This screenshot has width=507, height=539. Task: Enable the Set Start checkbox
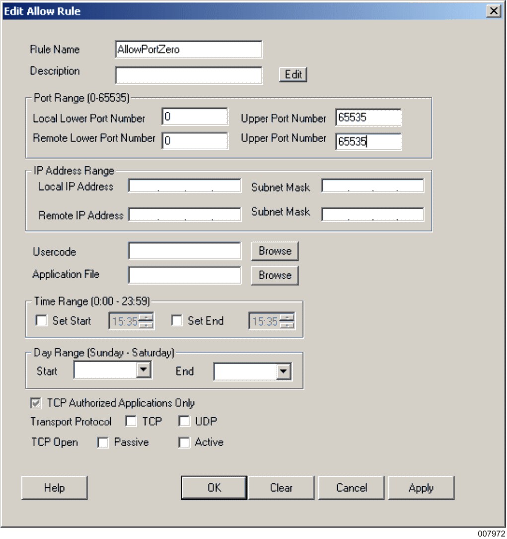(x=42, y=321)
